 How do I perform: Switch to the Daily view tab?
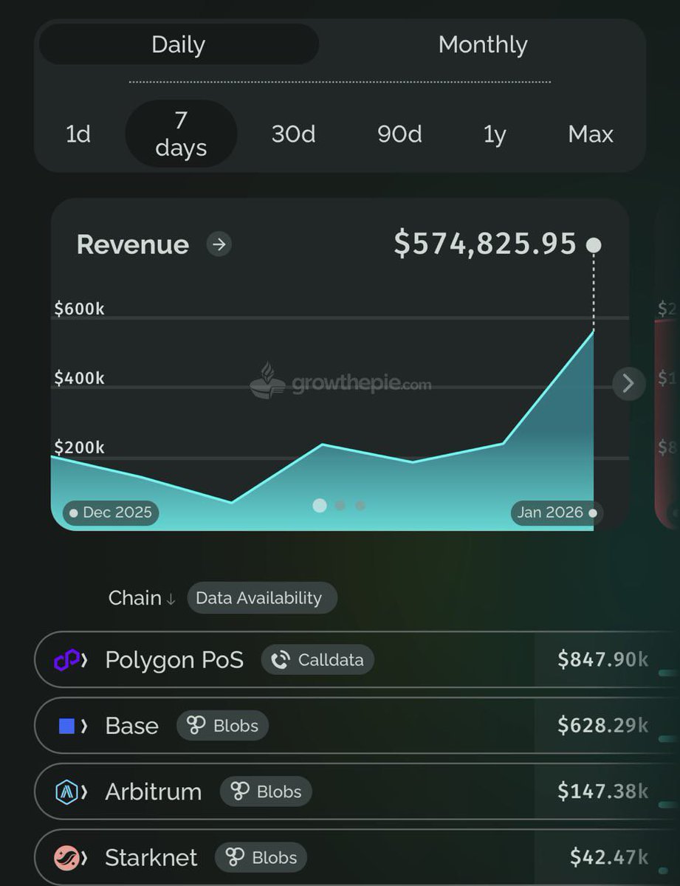coord(178,44)
